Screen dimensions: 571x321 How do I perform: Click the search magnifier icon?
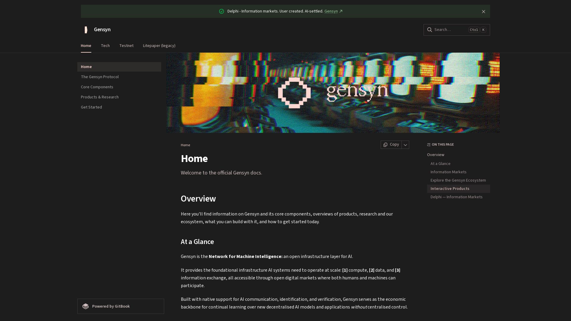coord(430,30)
